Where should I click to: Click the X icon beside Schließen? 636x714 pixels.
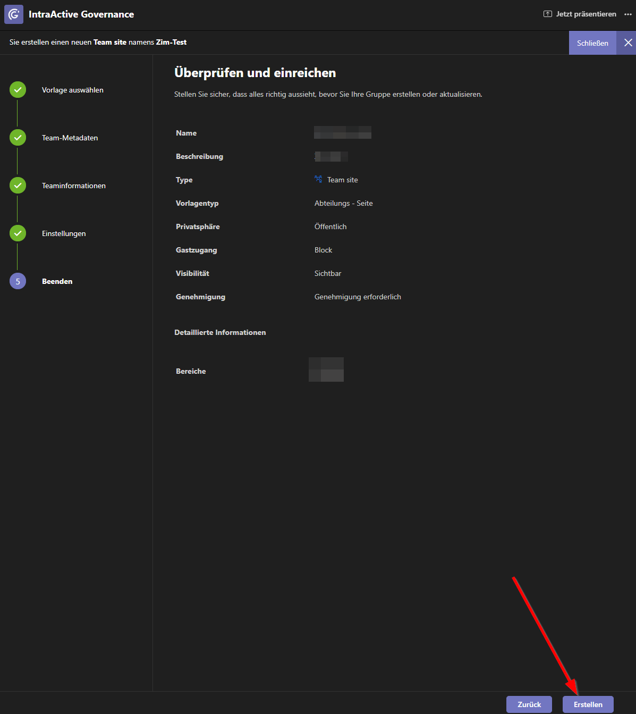point(628,43)
